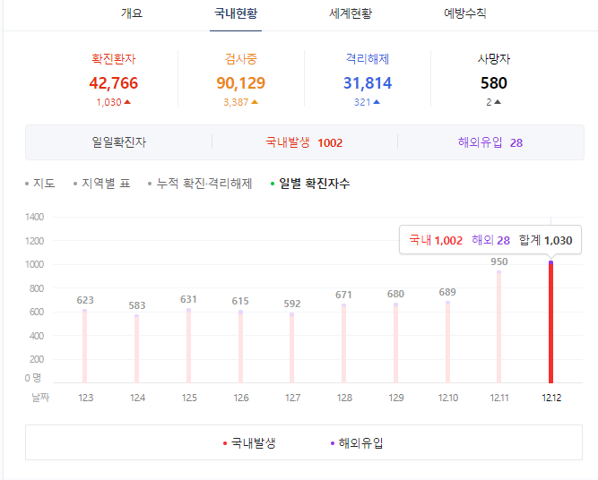Choose 누적 확진·격리해제 chart view
This screenshot has width=598, height=480.
[x=200, y=184]
